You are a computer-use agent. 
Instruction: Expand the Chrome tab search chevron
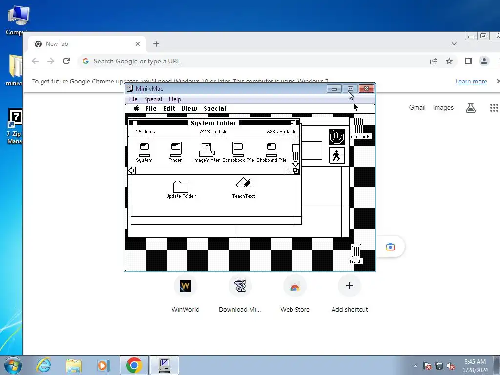pos(454,44)
